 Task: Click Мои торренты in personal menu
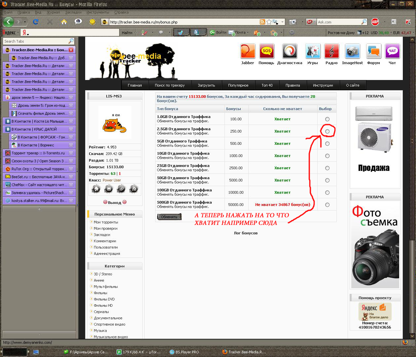[x=106, y=222]
